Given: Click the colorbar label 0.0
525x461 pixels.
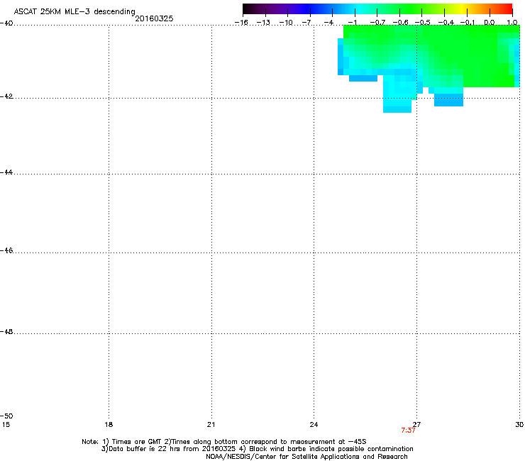Looking at the screenshot, I should click(490, 23).
